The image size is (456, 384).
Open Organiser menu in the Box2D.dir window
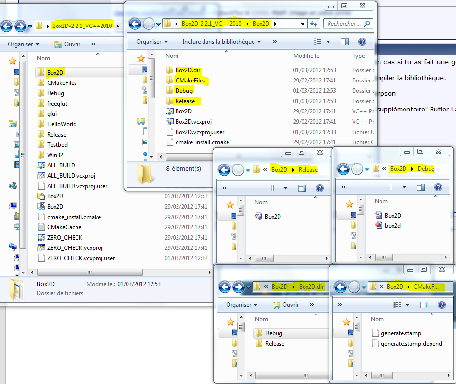[x=242, y=305]
